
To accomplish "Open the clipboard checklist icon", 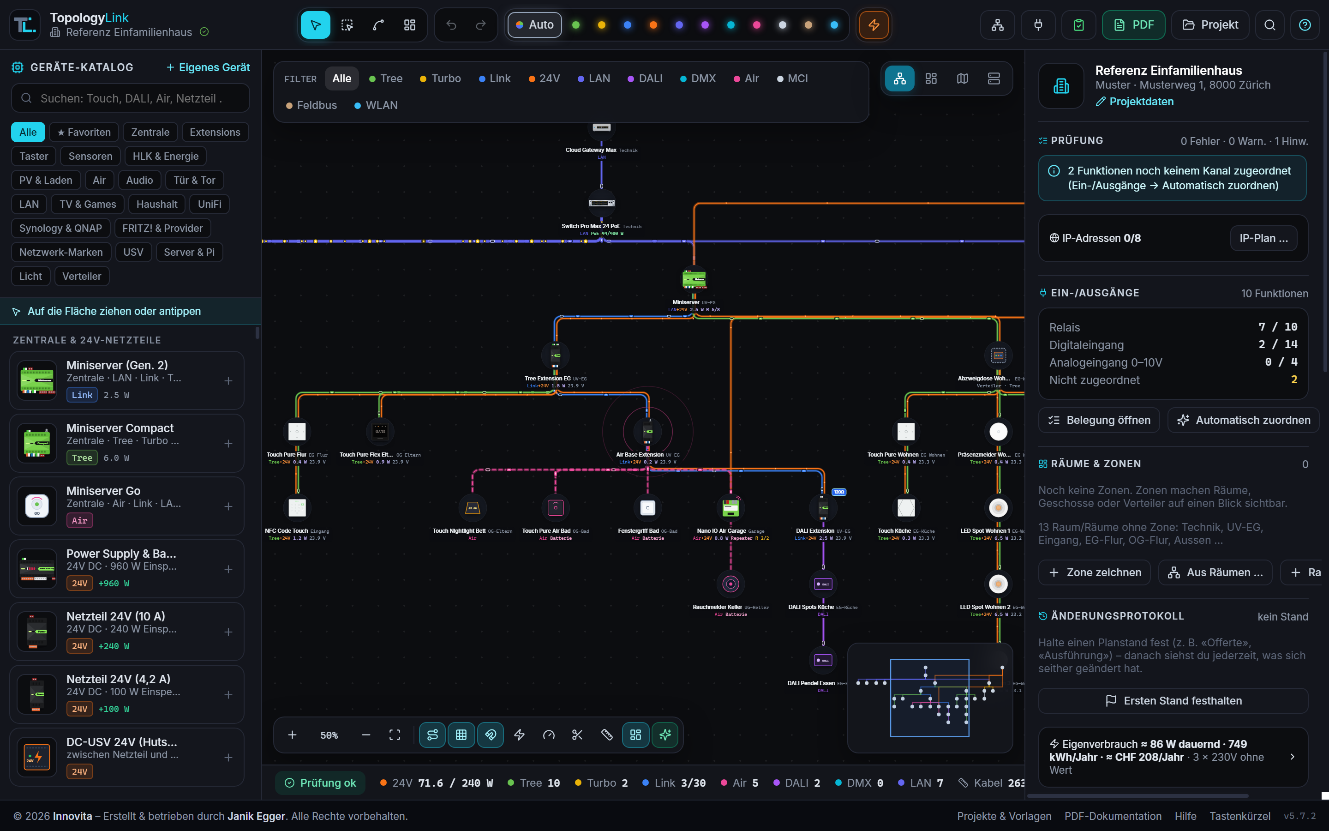I will tap(1078, 25).
